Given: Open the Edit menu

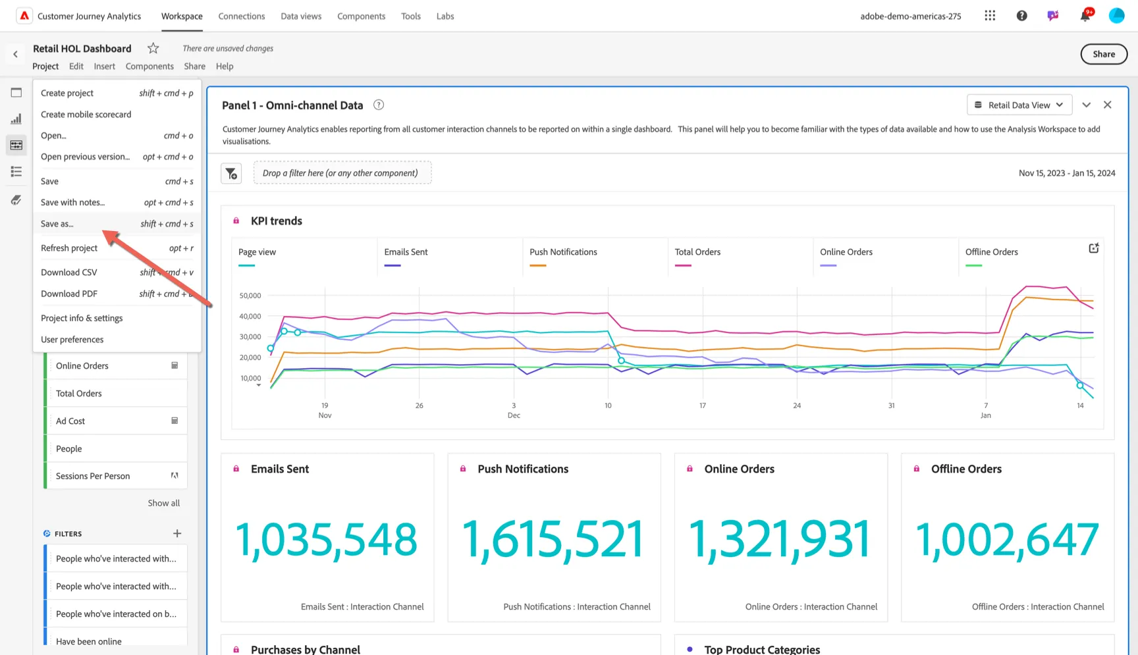Looking at the screenshot, I should click(76, 66).
